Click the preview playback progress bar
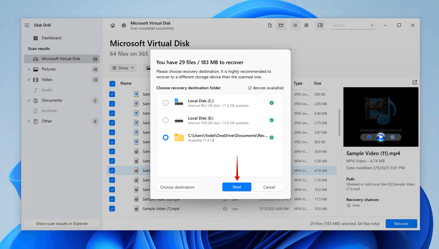The image size is (439, 249). click(381, 130)
